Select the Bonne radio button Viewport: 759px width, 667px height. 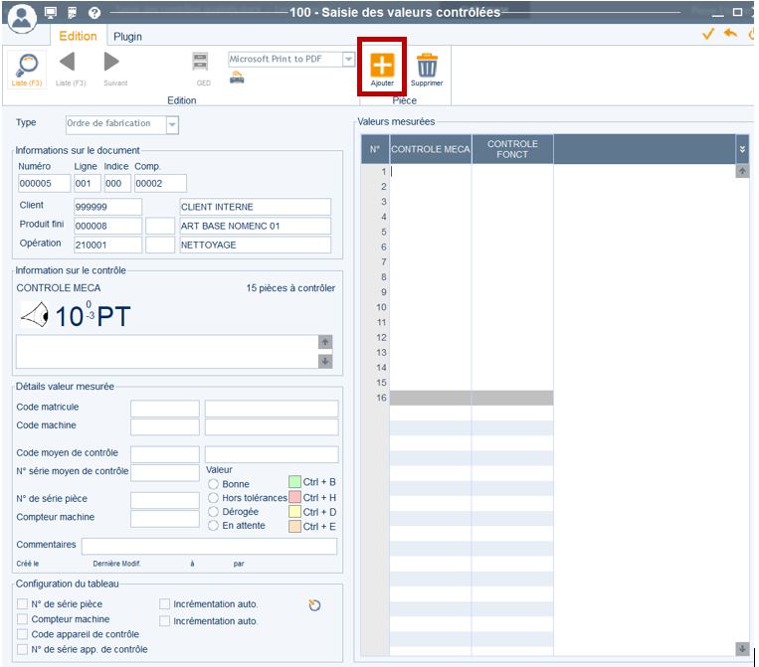[x=213, y=484]
